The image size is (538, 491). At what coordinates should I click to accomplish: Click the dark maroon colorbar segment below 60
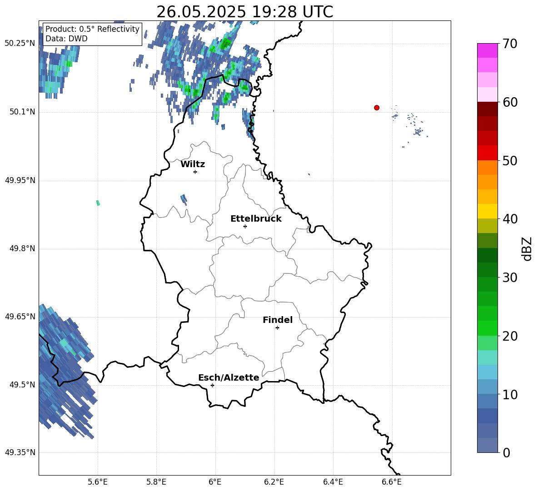[487, 109]
